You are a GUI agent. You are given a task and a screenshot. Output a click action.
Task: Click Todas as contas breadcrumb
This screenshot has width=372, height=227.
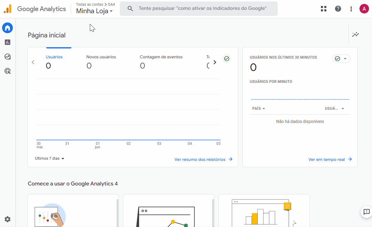pos(90,4)
